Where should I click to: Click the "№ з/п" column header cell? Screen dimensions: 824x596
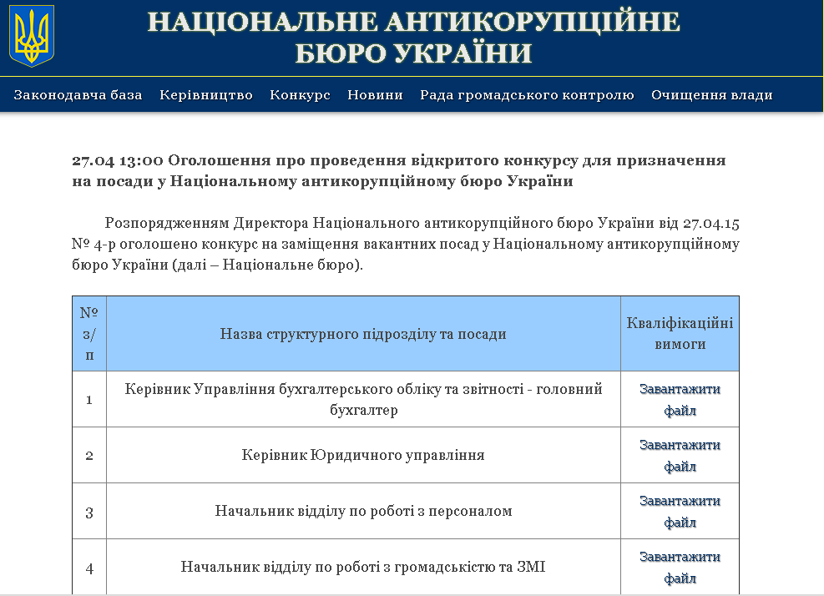(x=89, y=333)
